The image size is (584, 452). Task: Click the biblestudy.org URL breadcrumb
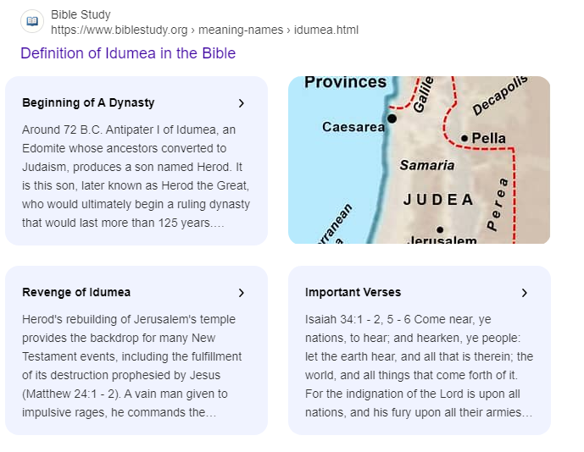tap(204, 30)
